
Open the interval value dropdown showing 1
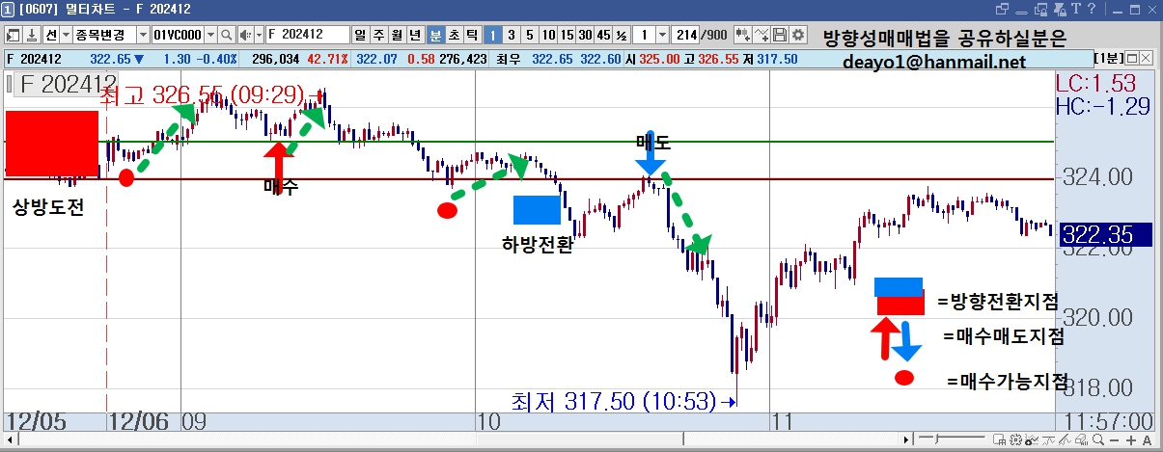[x=663, y=35]
